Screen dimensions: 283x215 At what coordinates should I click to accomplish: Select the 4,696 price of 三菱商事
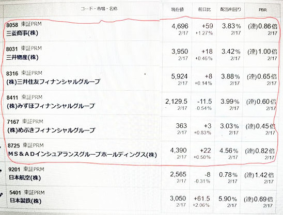(x=180, y=26)
